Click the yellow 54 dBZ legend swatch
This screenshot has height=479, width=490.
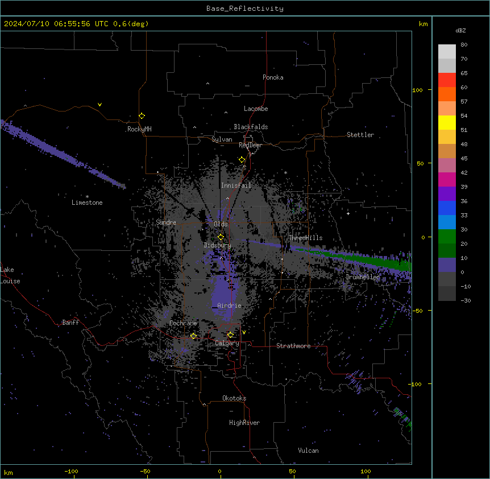[x=447, y=122]
